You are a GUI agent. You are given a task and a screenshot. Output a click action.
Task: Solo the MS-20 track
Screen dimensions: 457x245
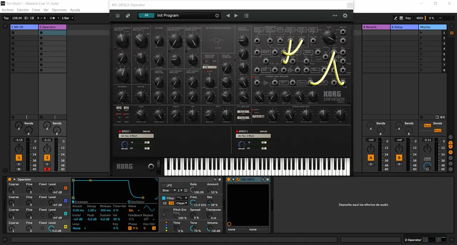19,164
